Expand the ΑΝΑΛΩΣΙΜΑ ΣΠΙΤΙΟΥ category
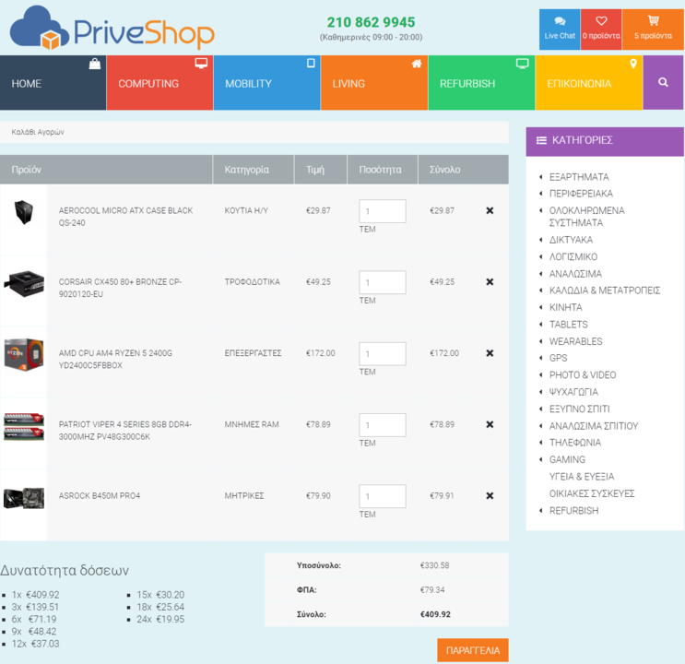 tap(593, 426)
